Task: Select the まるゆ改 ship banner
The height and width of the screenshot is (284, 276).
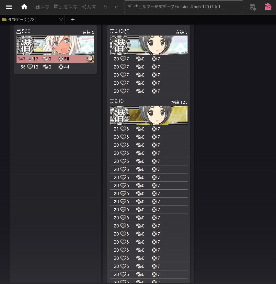Action: (x=149, y=45)
